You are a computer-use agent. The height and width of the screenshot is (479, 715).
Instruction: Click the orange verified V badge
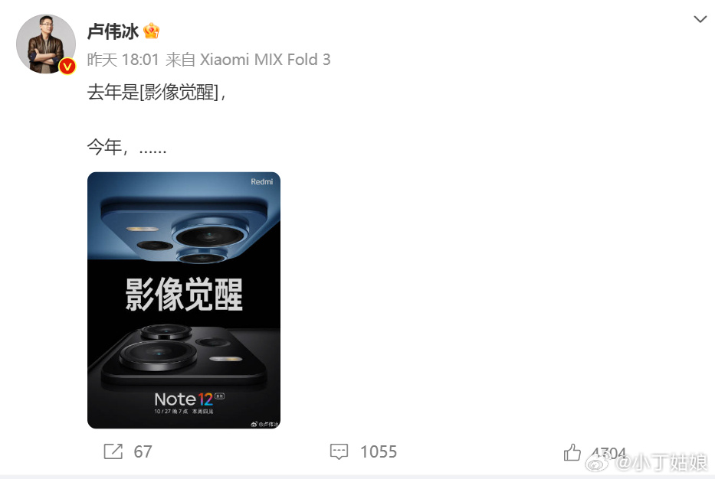click(x=67, y=67)
